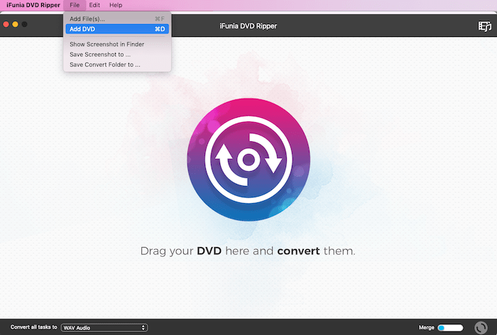
Task: Close the iFunia window with the red button
Action: (x=6, y=24)
